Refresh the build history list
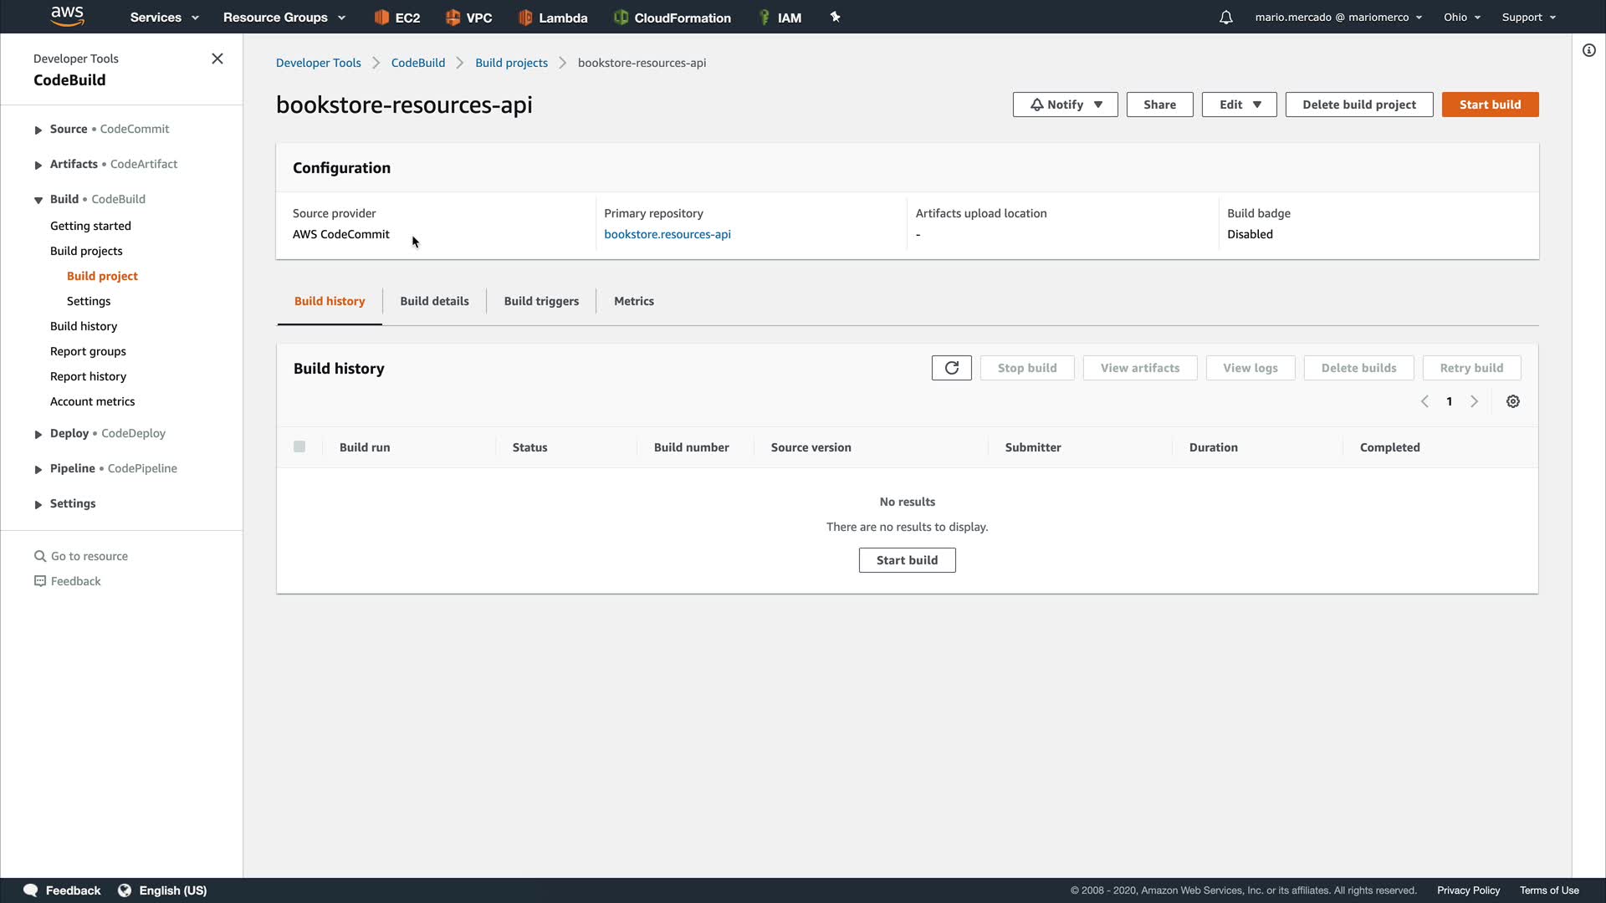The image size is (1606, 903). click(951, 368)
